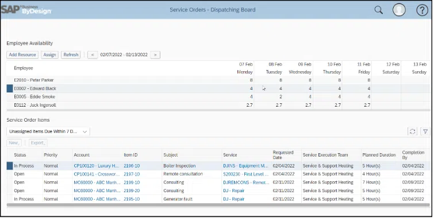Open the Export menu button

tap(38, 143)
